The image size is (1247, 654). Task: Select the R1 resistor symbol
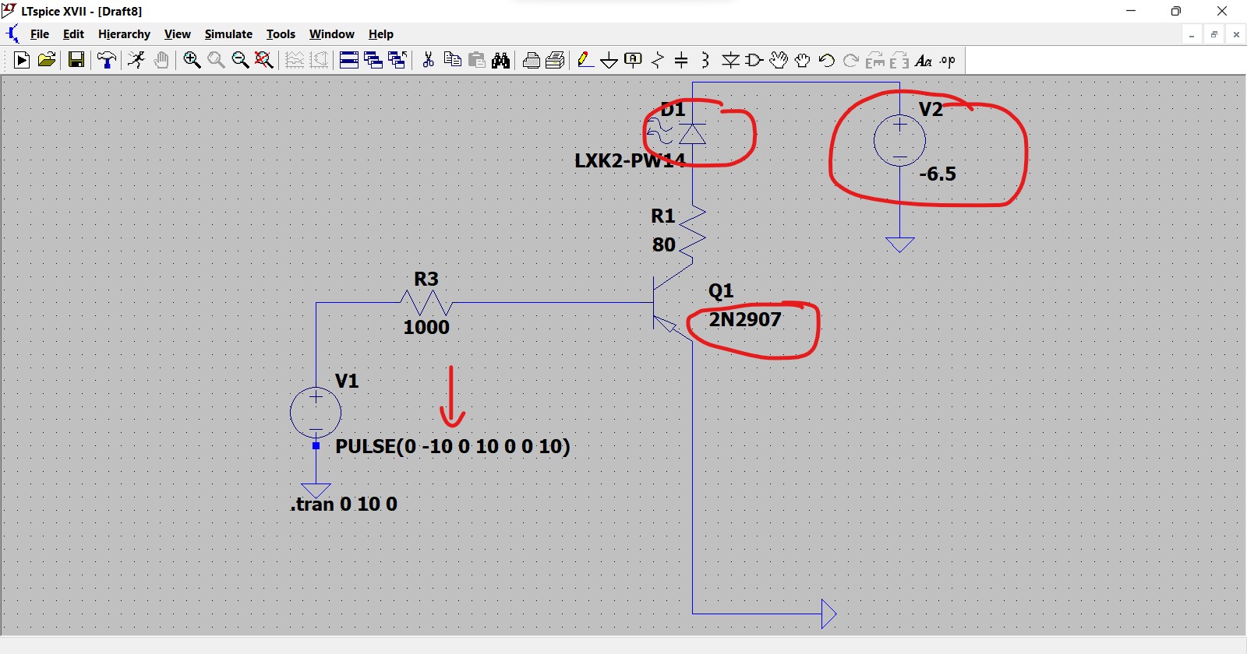(692, 232)
